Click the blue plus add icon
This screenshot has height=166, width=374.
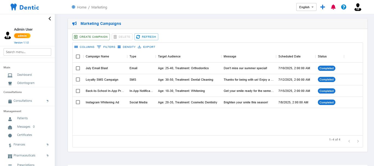tap(323, 7)
